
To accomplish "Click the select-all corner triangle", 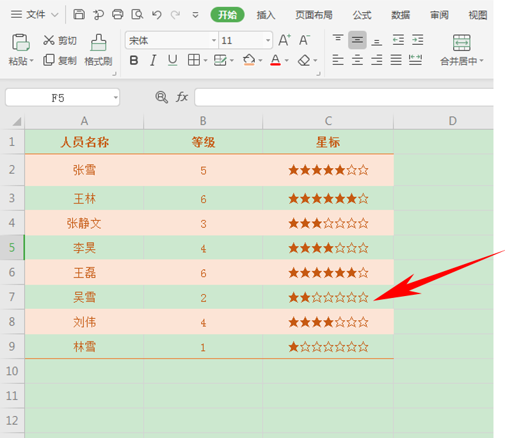I will tap(17, 121).
